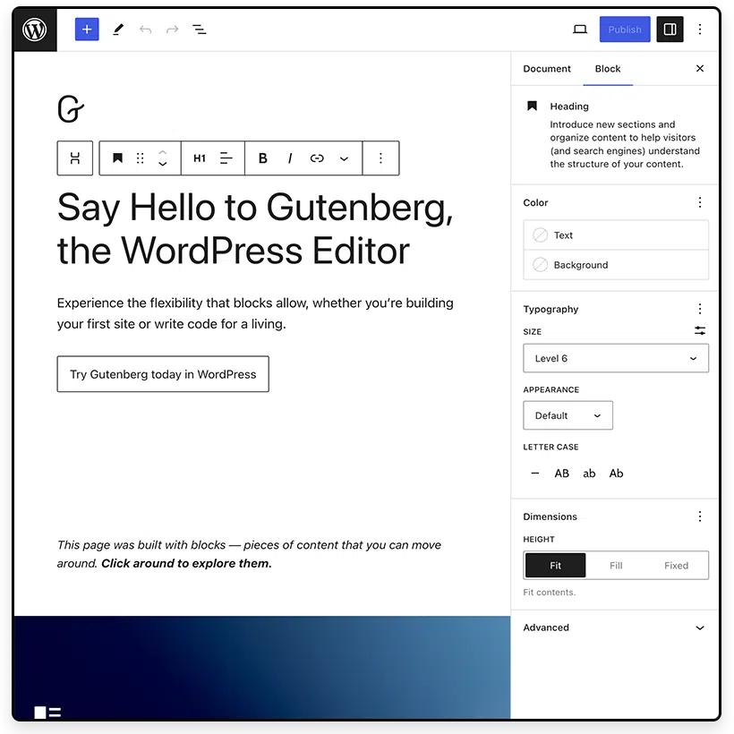Switch to the Block tab
Viewport: 734px width, 734px height.
(x=608, y=69)
